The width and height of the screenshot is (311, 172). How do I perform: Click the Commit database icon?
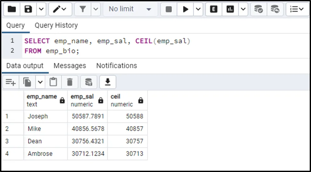[x=258, y=9]
